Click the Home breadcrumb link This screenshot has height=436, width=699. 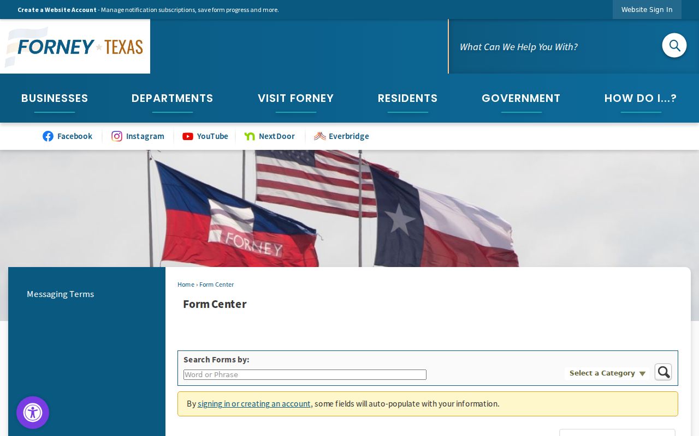[x=186, y=284]
